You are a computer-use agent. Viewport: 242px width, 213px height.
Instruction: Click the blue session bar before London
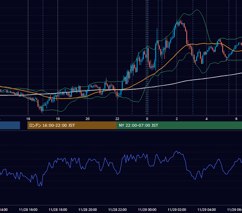10,125
